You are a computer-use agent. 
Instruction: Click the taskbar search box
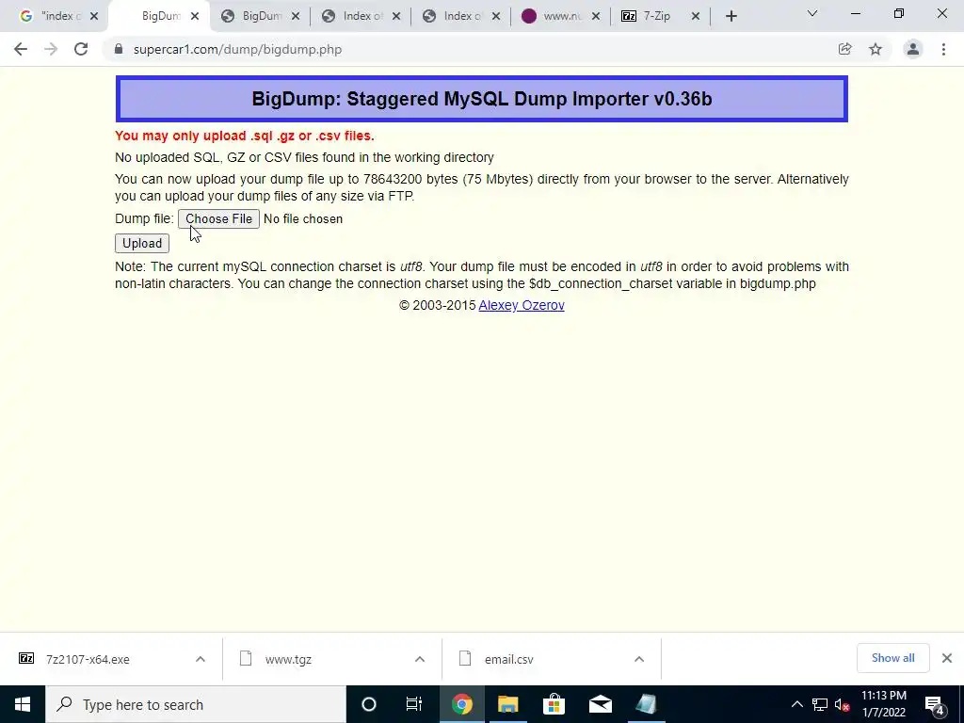[196, 704]
